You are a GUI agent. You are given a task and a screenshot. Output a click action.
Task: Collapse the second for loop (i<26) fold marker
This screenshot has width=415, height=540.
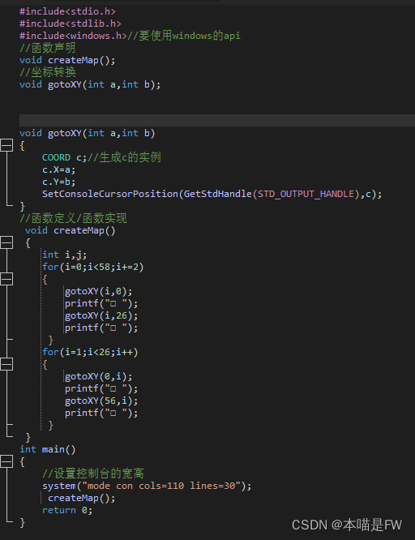[x=6, y=364]
